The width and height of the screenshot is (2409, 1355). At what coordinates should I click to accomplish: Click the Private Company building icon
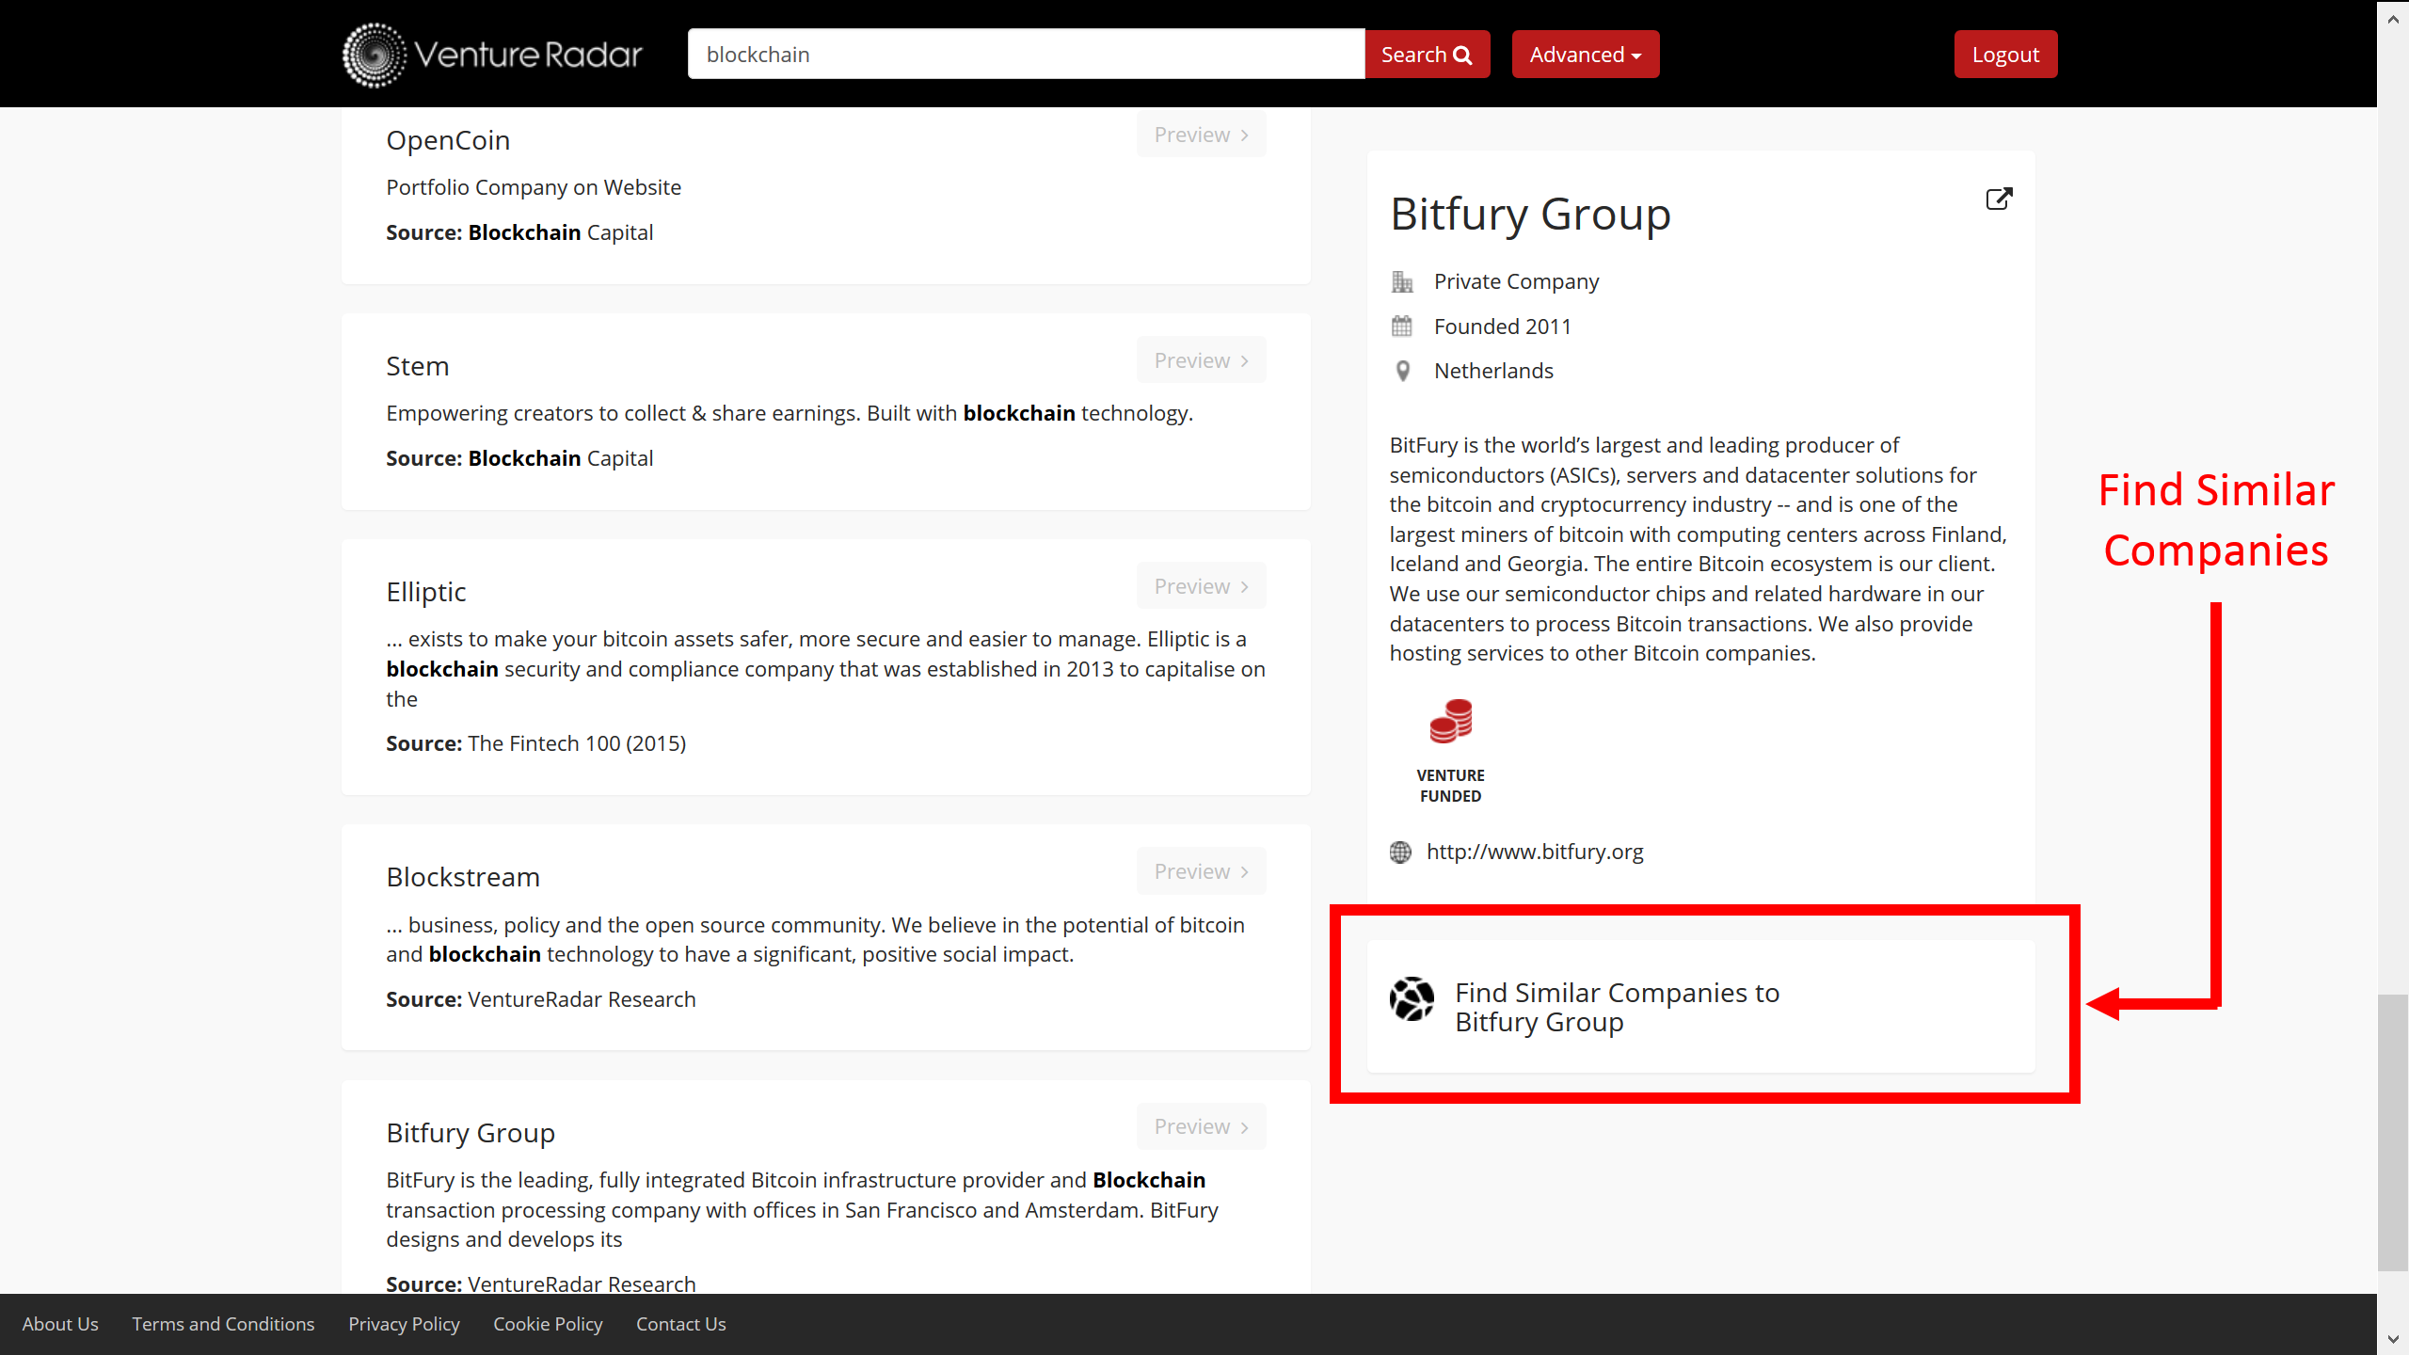(1401, 280)
